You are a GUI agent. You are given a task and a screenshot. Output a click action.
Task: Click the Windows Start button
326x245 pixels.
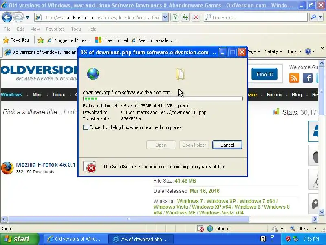coord(20,239)
